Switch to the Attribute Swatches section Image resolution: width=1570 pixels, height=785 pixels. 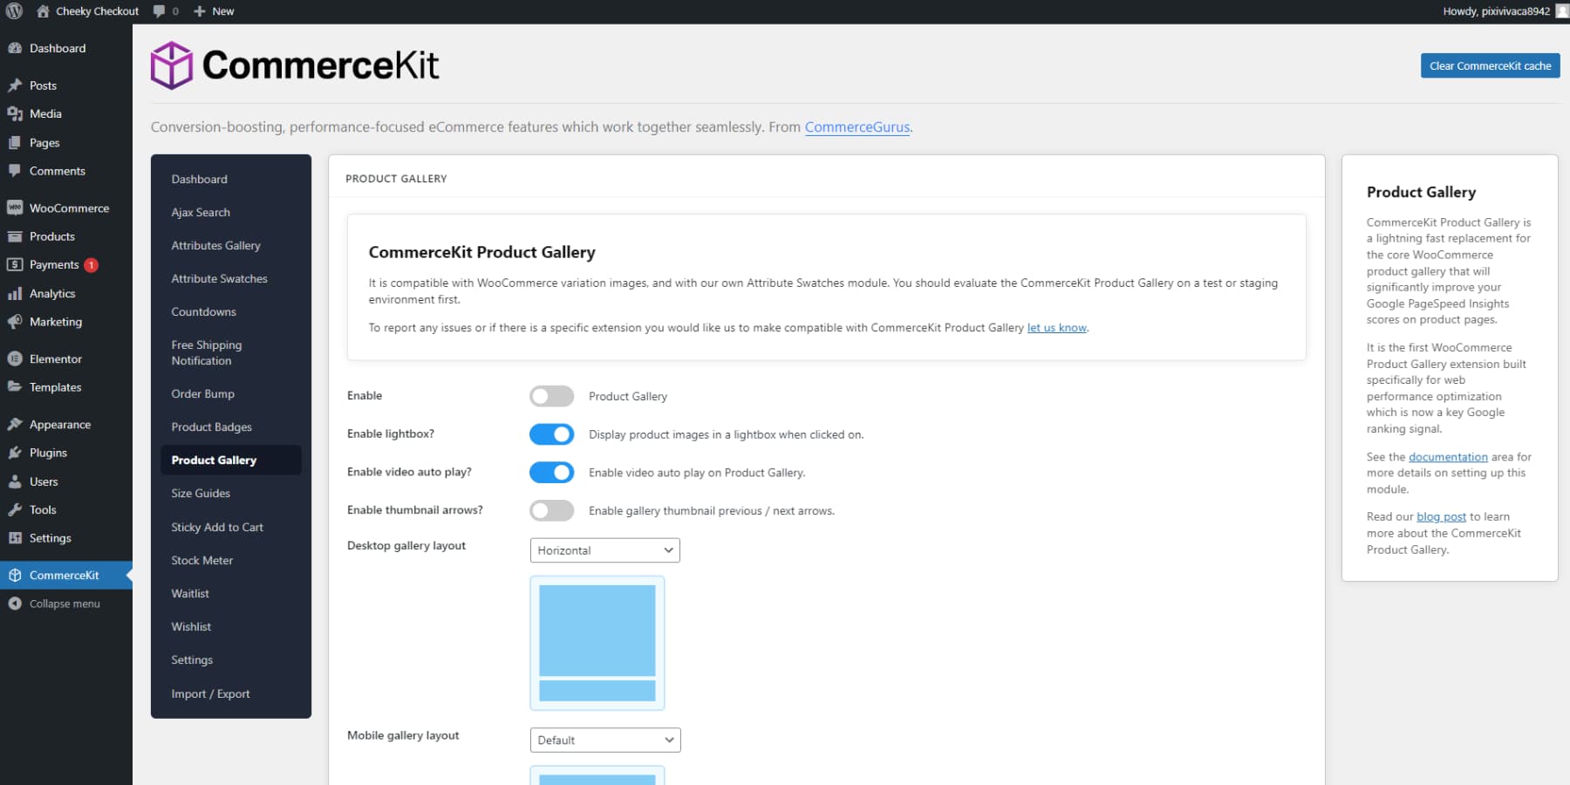click(219, 278)
